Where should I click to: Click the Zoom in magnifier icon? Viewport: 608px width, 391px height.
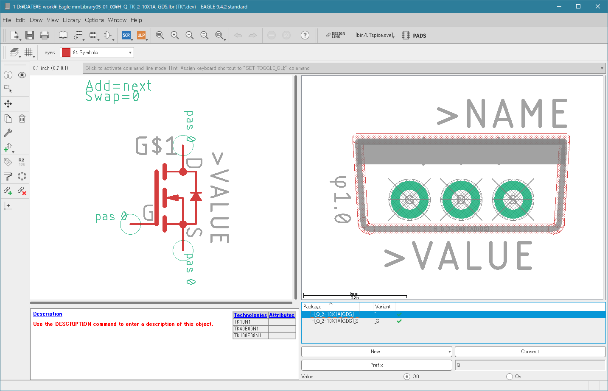tap(174, 36)
